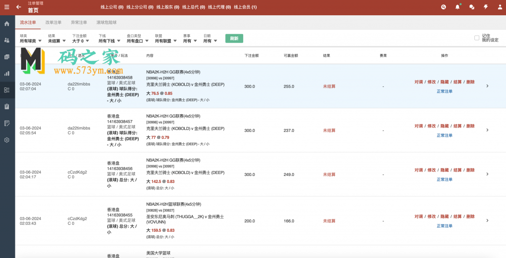Image resolution: width=506 pixels, height=258 pixels.
Task: Expand first row with right chevron arrow
Action: coord(487,86)
